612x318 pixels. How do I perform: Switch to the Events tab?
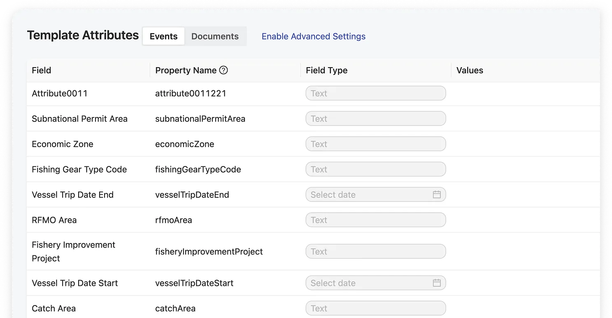[163, 36]
